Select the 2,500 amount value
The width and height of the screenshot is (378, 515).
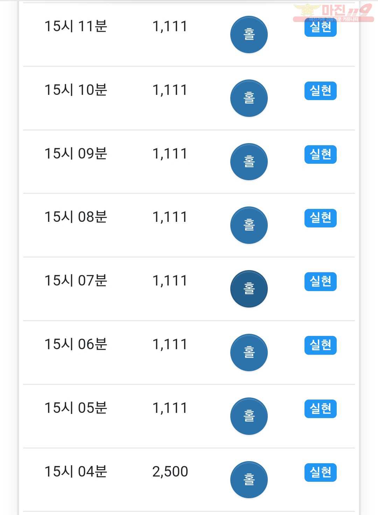170,472
